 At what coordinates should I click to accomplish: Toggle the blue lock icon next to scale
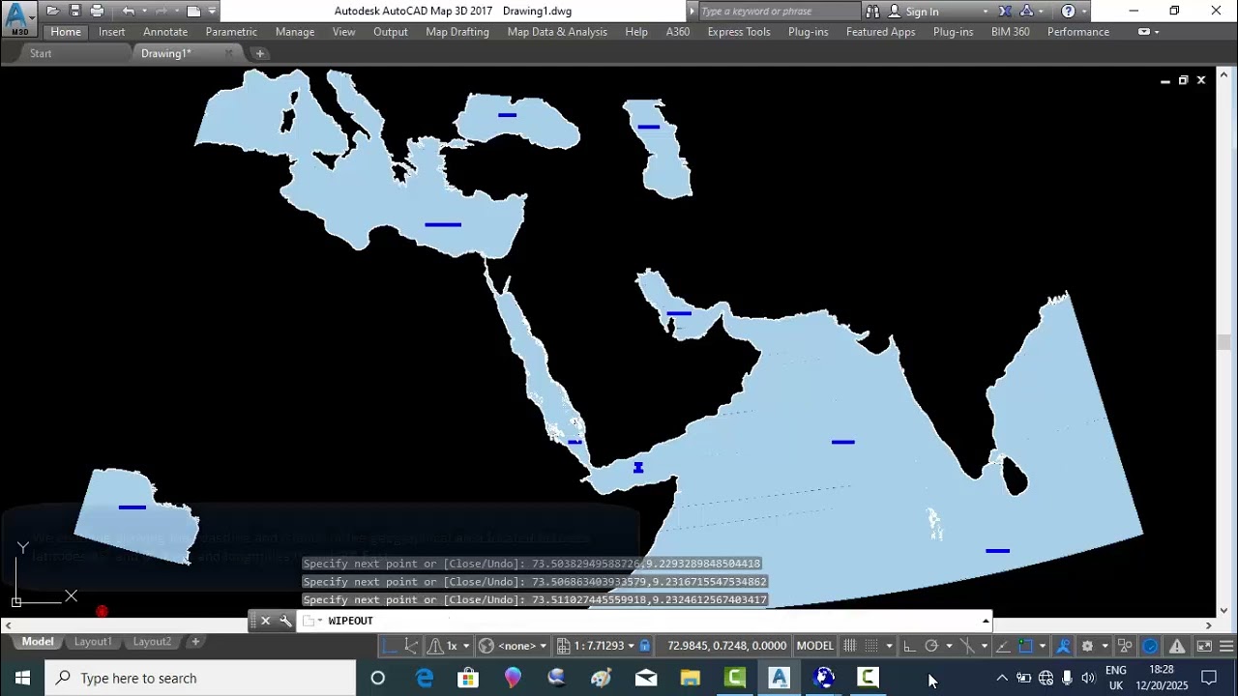pyautogui.click(x=644, y=646)
